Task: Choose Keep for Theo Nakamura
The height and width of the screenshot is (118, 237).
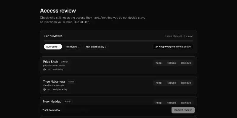Action: tap(158, 83)
